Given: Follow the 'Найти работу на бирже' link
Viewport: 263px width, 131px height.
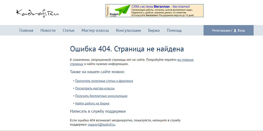Looking at the screenshot, I should (92, 103).
